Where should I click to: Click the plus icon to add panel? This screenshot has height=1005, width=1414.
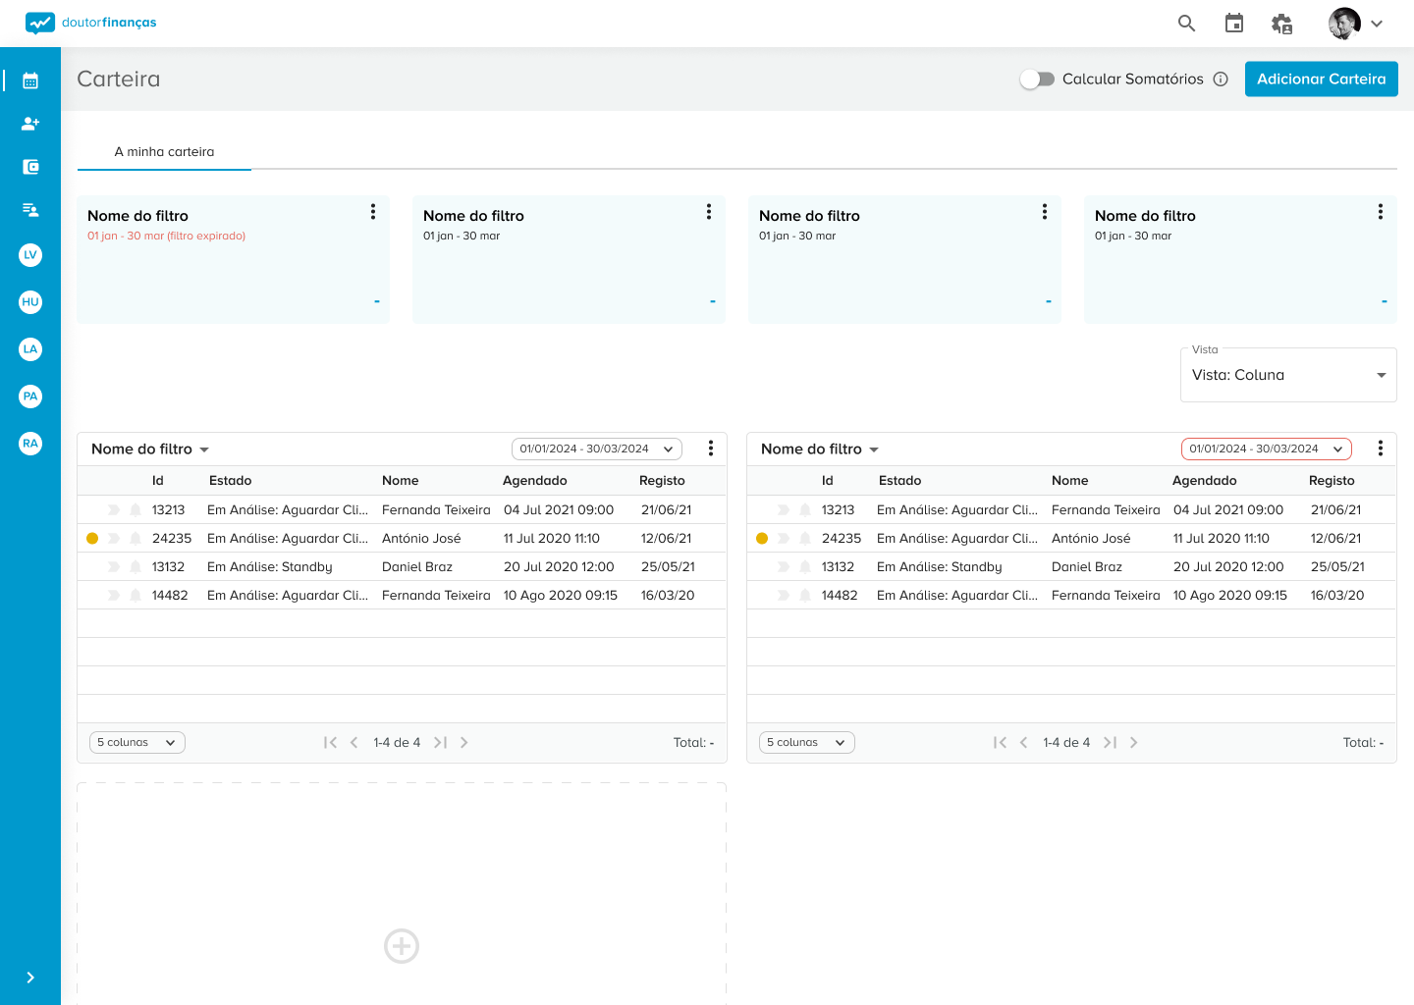402,946
